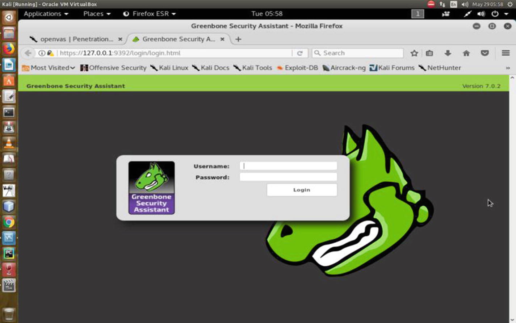Open the Tue 05:58 clock calendar
The width and height of the screenshot is (516, 323).
[267, 14]
